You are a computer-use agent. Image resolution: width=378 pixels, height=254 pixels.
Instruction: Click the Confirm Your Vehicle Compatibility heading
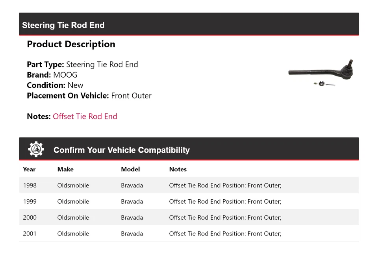pyautogui.click(x=121, y=150)
